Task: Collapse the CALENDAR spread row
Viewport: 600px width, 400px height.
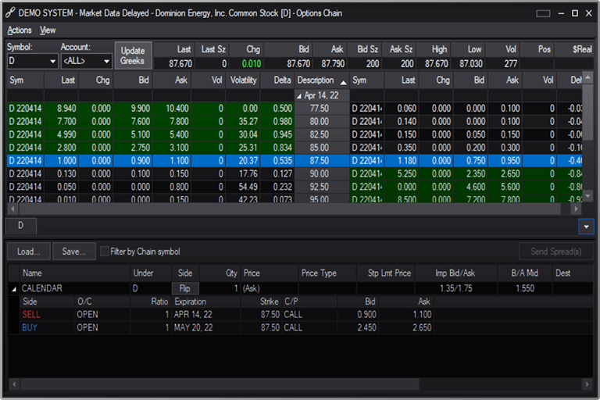Action: pos(14,289)
